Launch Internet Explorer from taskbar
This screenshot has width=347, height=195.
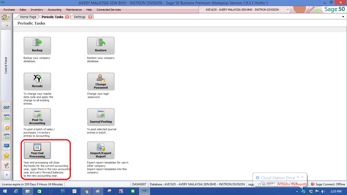16,191
